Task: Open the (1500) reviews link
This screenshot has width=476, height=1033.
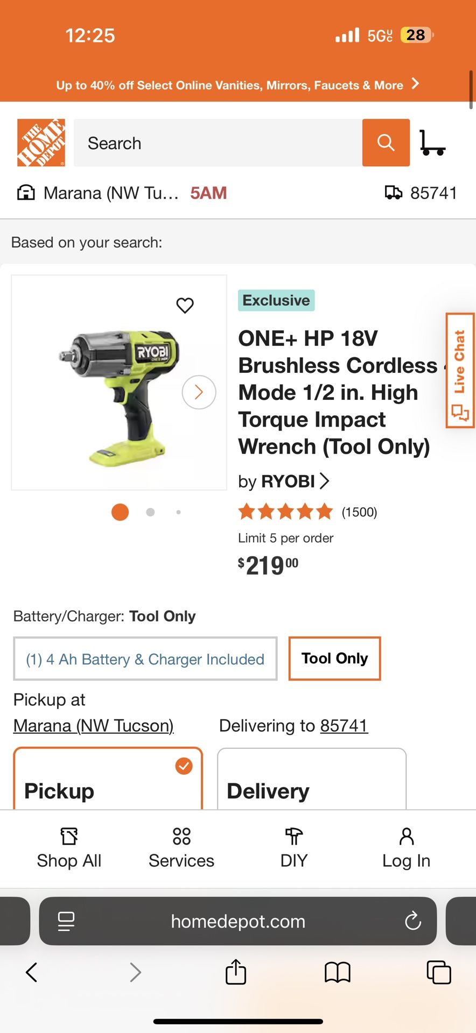Action: click(x=359, y=512)
